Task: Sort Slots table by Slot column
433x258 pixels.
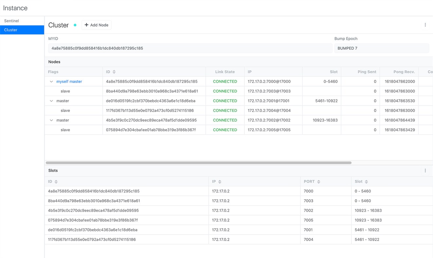Action: pyautogui.click(x=367, y=182)
